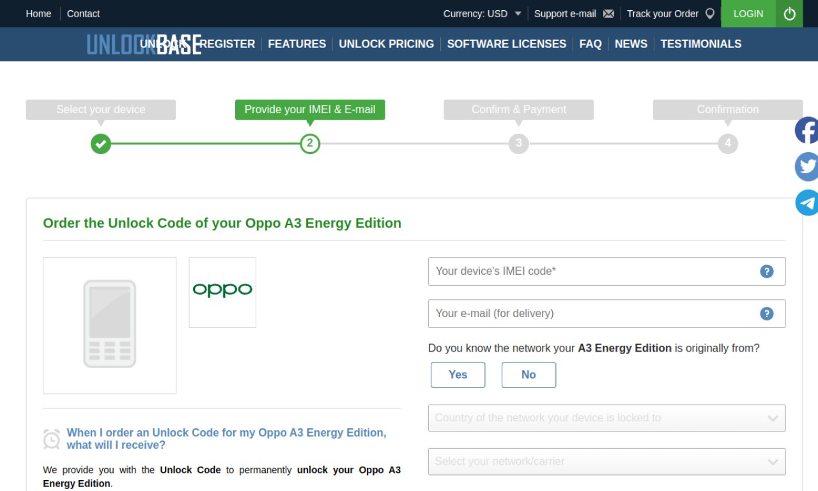Click the Confirmation step label
Screen dimensions: 818x491
[x=728, y=109]
